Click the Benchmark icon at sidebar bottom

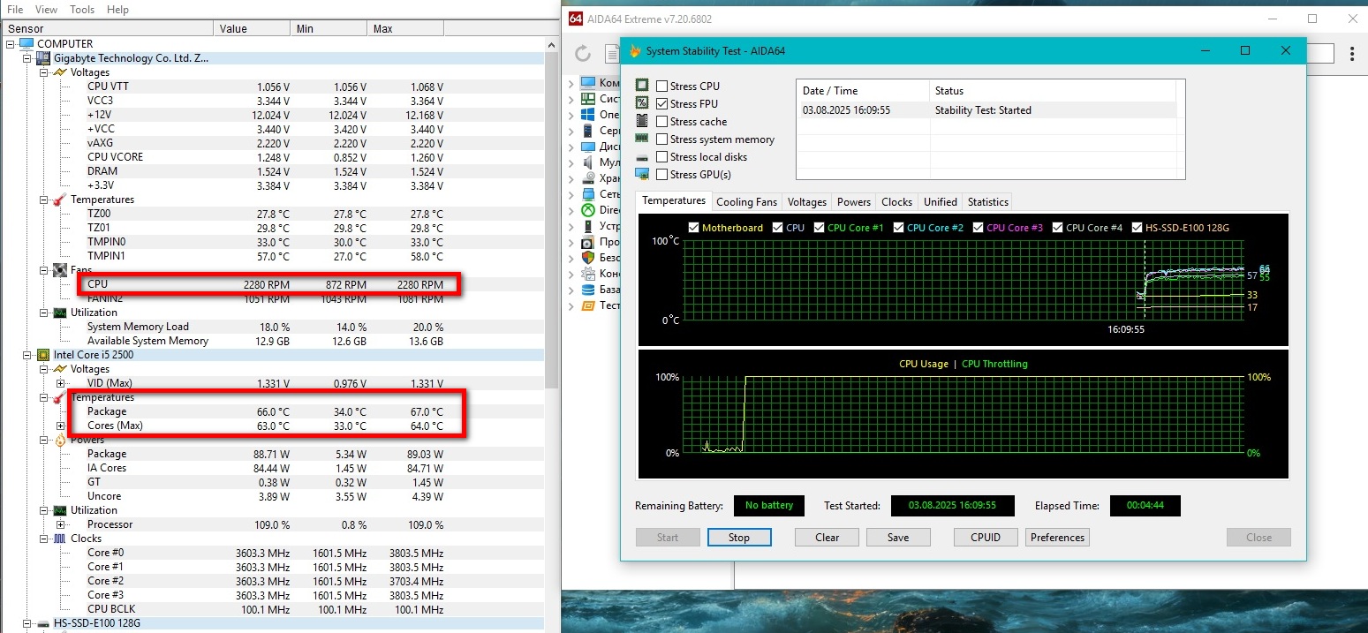588,305
